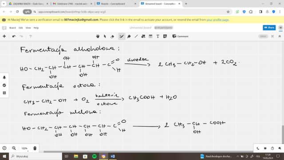Click the horizontal scrollbar
This screenshot has height=160, width=284.
[x=148, y=152]
